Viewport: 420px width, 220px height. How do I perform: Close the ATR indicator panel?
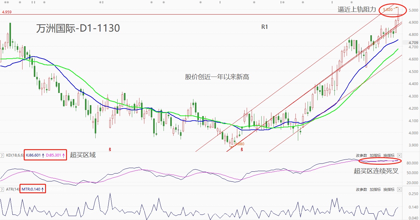tap(400, 189)
